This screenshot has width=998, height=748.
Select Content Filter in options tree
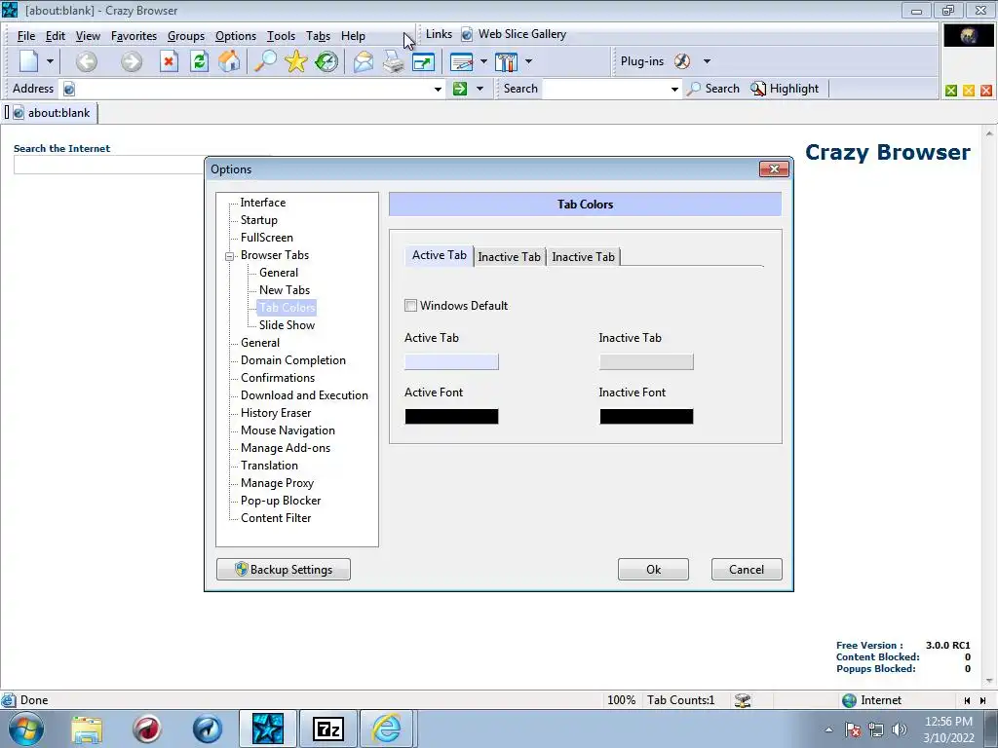tap(276, 518)
